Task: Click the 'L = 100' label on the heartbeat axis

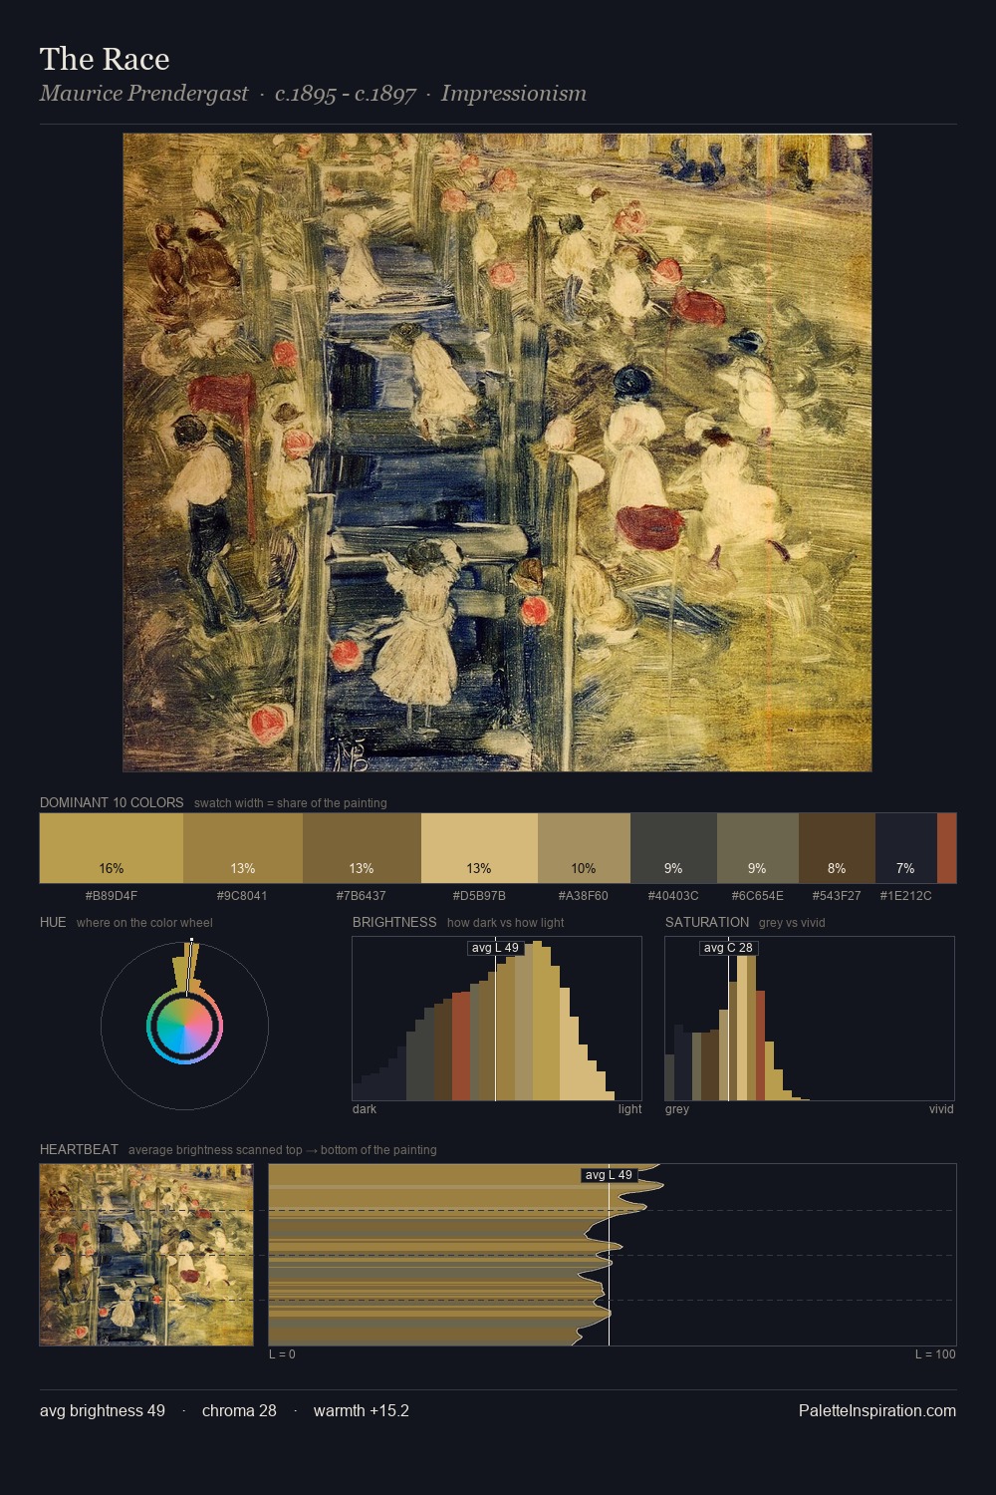Action: pyautogui.click(x=935, y=1353)
